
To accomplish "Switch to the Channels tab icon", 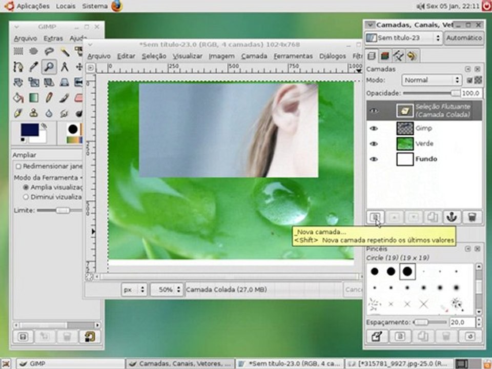I will (x=385, y=56).
